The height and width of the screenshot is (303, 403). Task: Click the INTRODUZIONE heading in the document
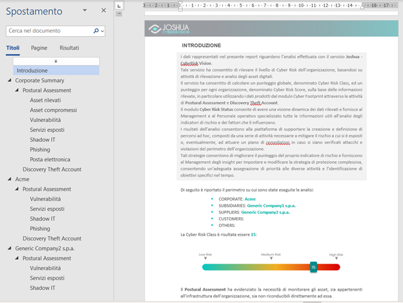click(x=201, y=45)
